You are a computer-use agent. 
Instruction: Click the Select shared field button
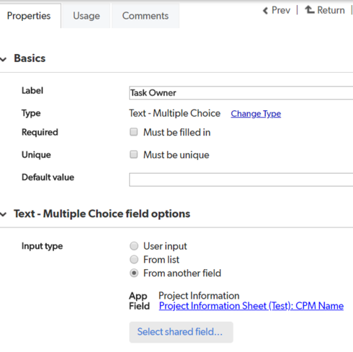click(x=181, y=332)
